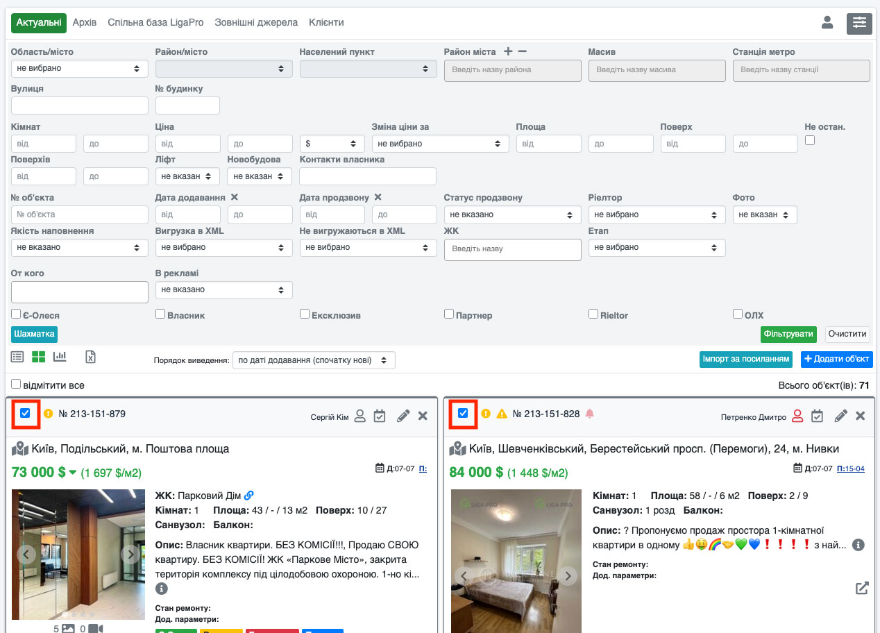The image size is (880, 633).
Task: Click red person icon beside Петренко Дмитро
Action: pyautogui.click(x=797, y=416)
